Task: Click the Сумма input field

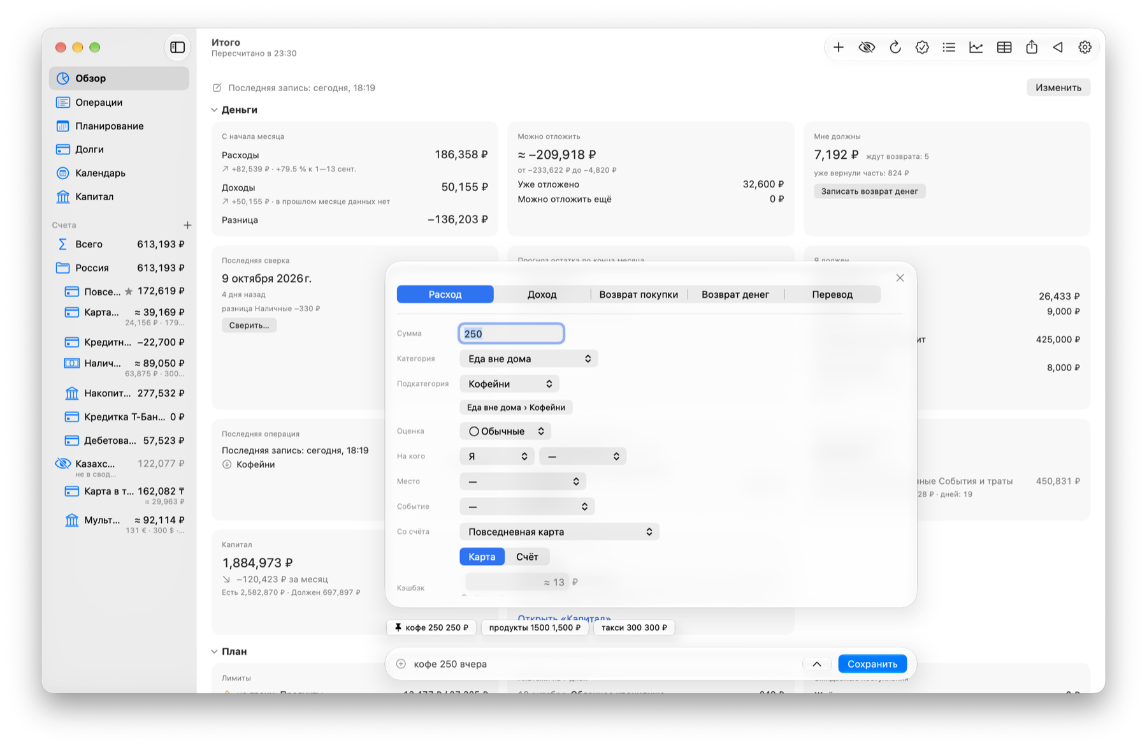Action: [512, 334]
